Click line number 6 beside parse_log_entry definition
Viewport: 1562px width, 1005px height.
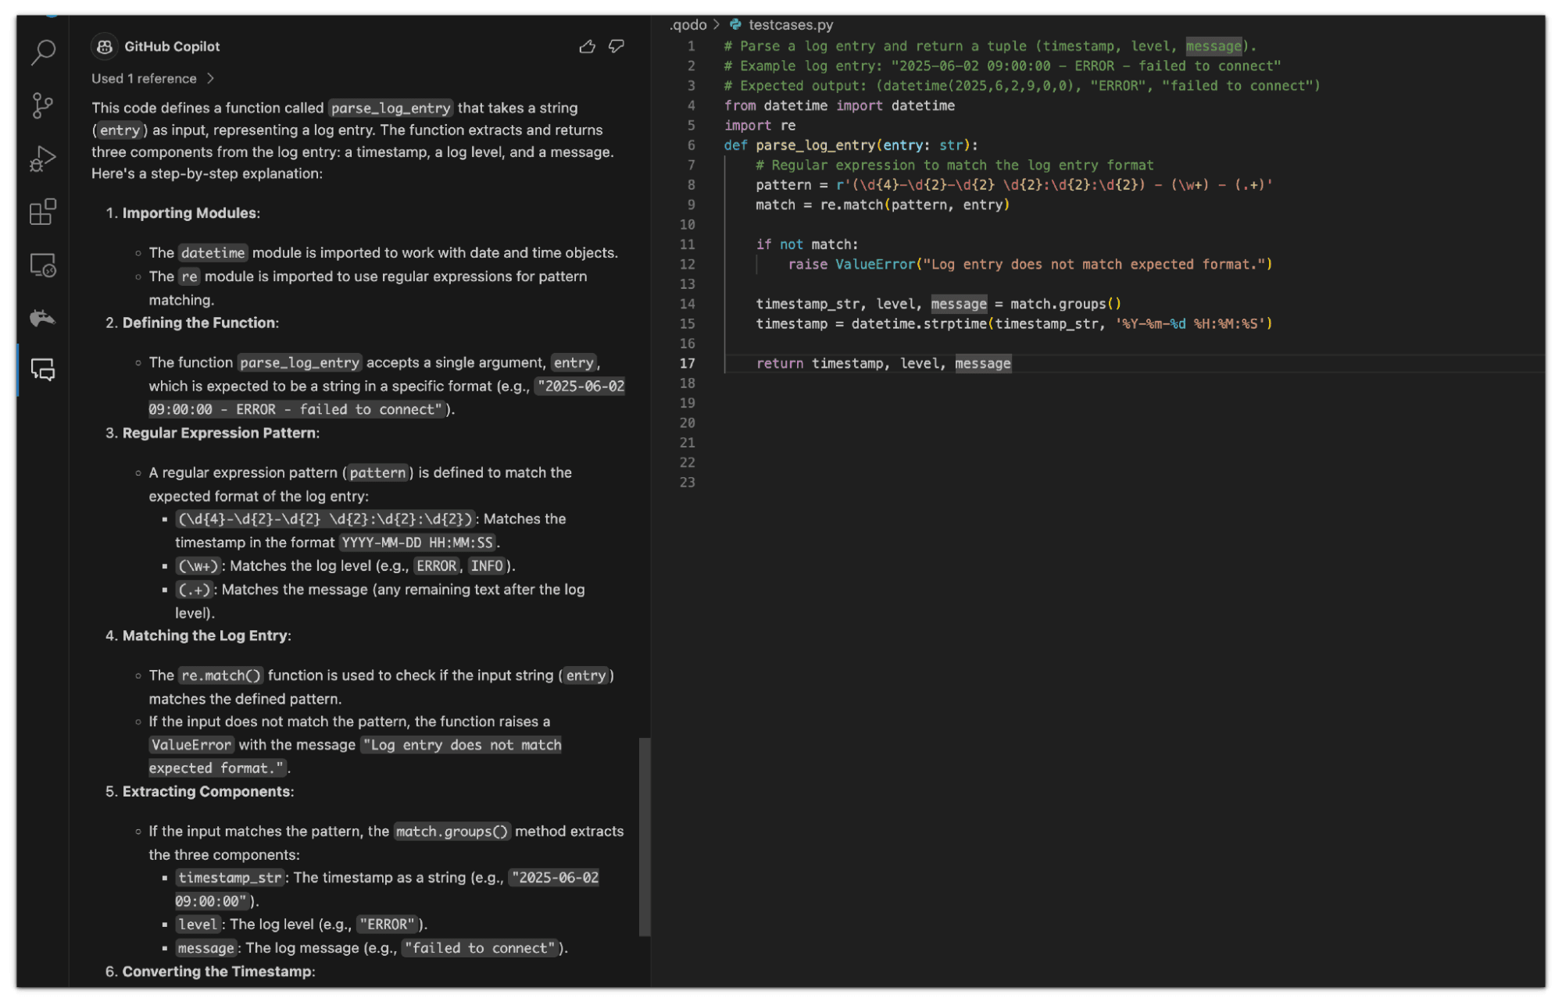pos(691,145)
